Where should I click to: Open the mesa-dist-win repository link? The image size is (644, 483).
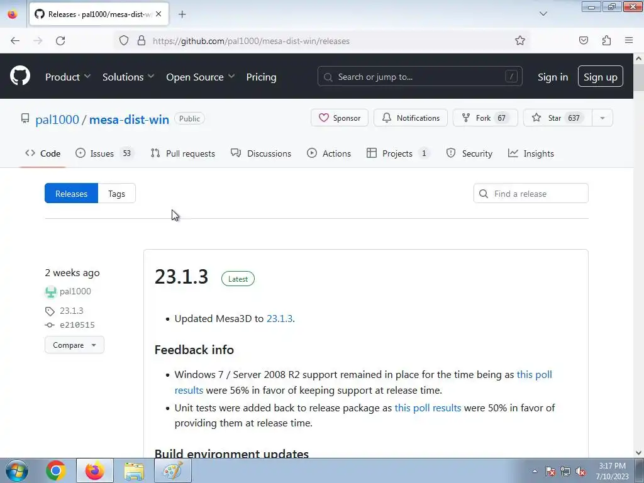[129, 119]
